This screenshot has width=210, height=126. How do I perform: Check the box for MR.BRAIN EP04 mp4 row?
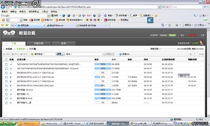point(6,86)
